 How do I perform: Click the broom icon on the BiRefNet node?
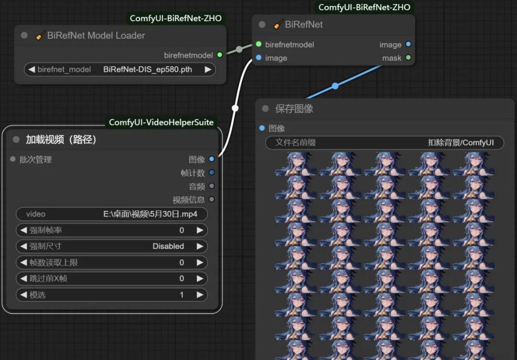point(278,24)
